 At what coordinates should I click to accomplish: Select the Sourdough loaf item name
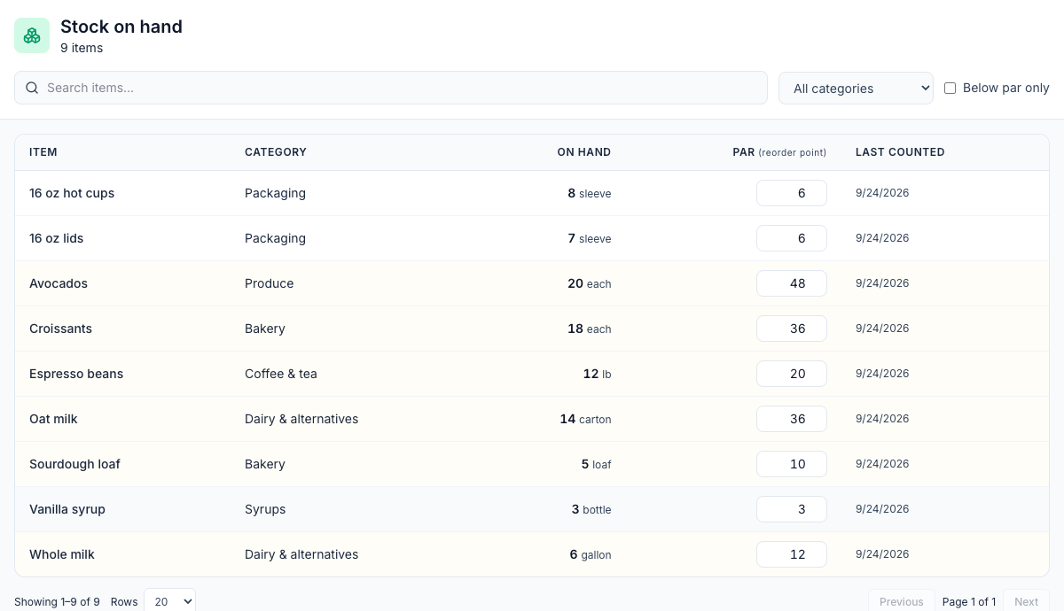coord(74,464)
